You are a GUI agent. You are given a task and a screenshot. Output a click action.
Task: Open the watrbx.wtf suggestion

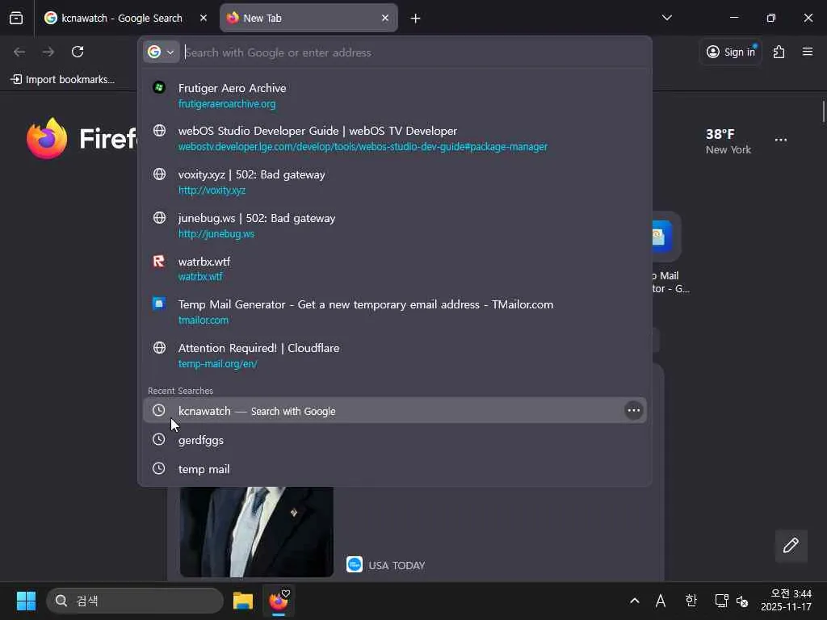coord(394,268)
